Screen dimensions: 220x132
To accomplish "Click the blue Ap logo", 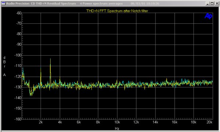I will pos(208,16).
